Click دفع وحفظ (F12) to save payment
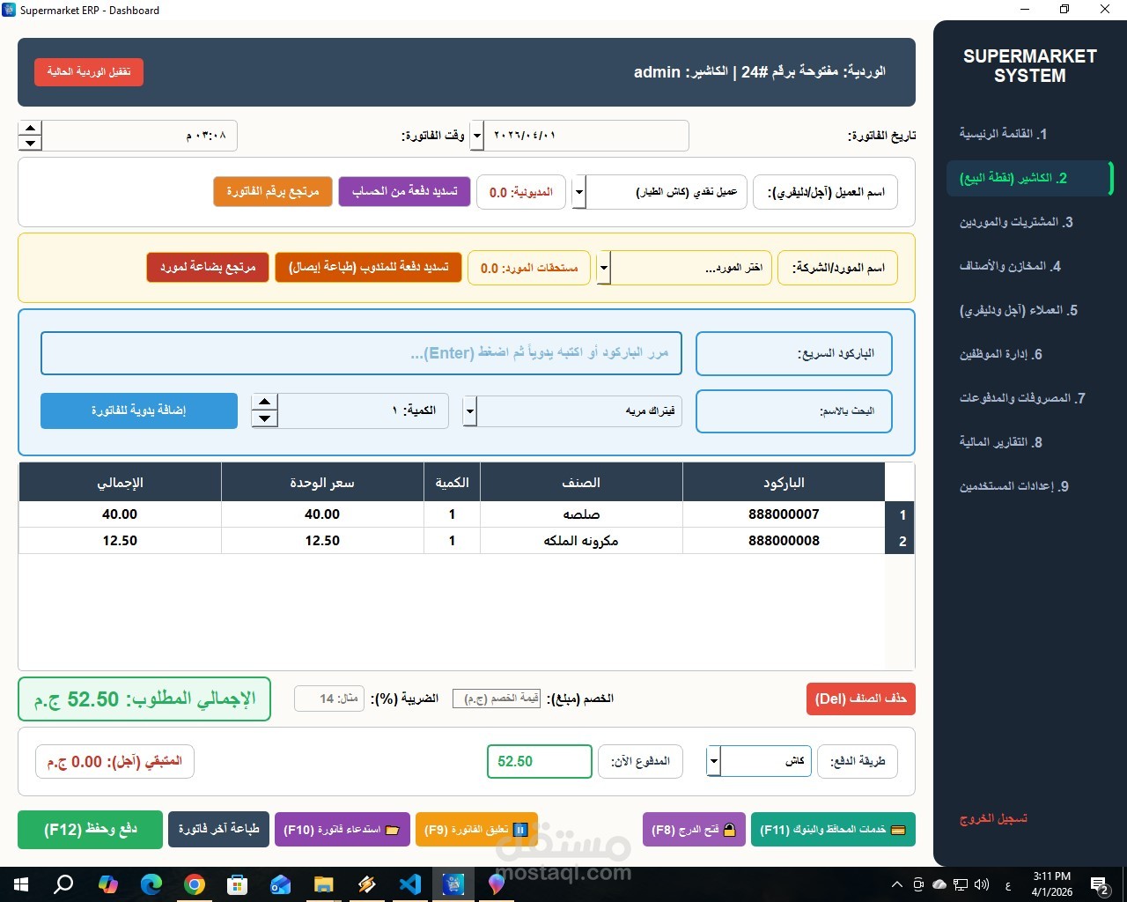Screen dimensions: 1127x902 tap(89, 829)
